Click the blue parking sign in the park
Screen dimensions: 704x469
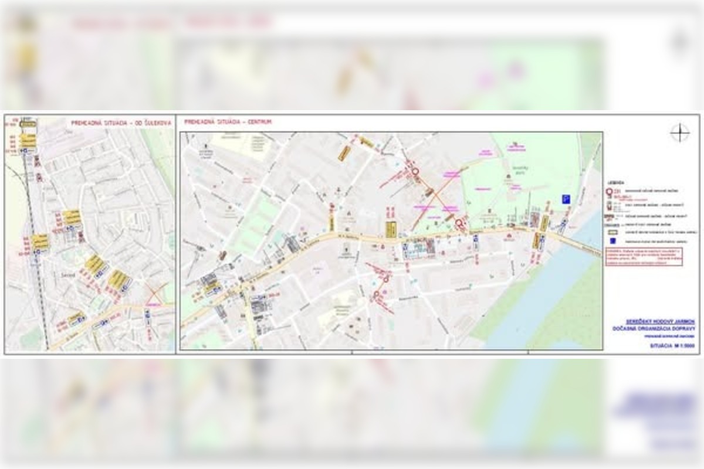point(567,199)
